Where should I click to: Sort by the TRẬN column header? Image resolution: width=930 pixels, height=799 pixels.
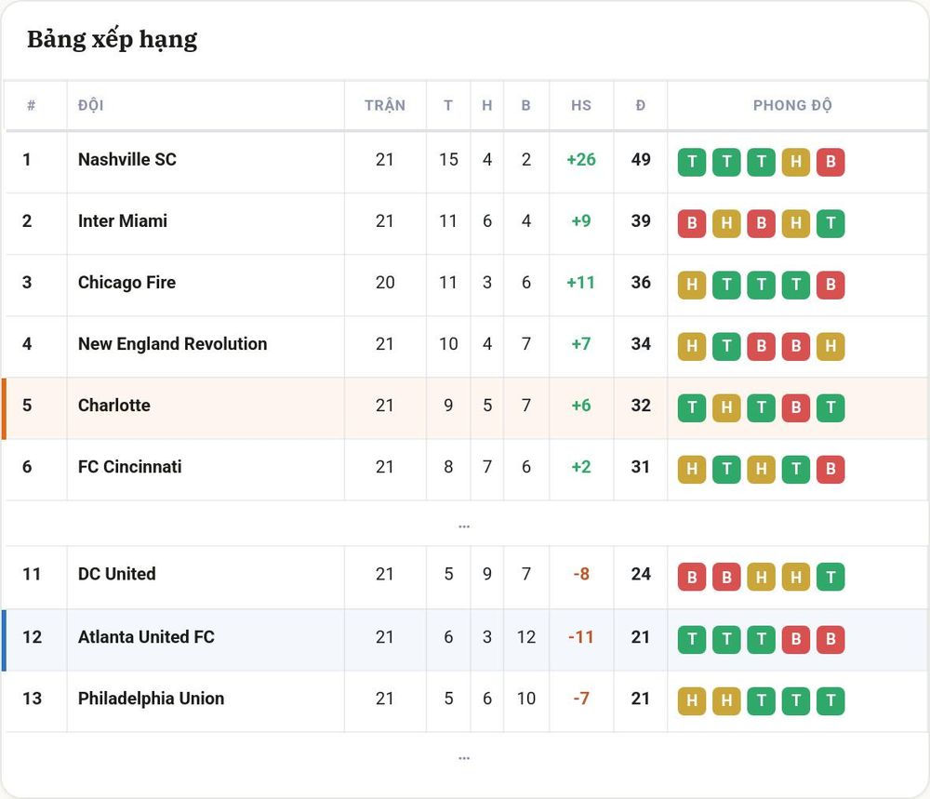point(385,106)
